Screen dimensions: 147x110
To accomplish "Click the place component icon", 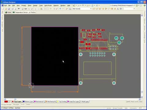I will [121, 9].
